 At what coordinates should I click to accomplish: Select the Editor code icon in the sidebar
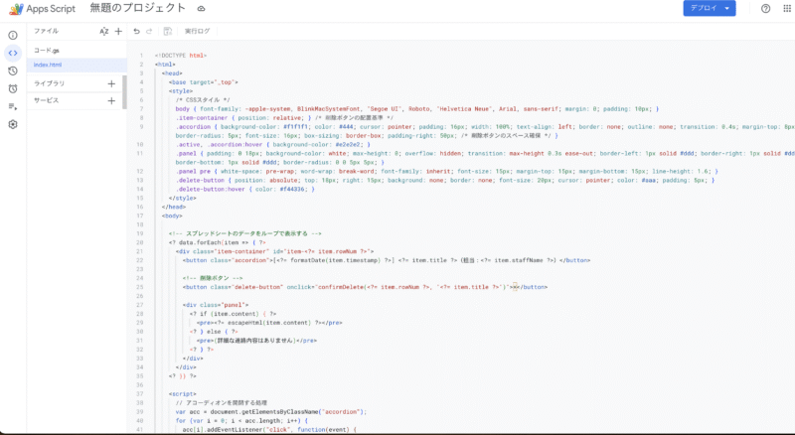13,53
